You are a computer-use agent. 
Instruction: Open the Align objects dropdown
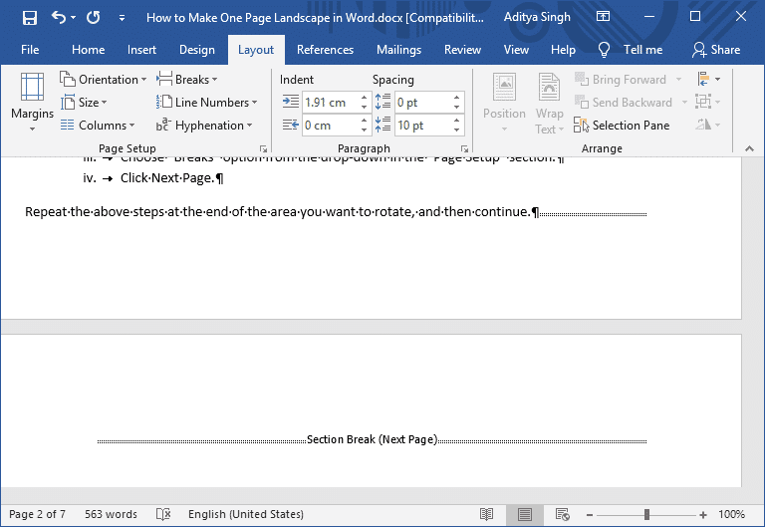[709, 79]
